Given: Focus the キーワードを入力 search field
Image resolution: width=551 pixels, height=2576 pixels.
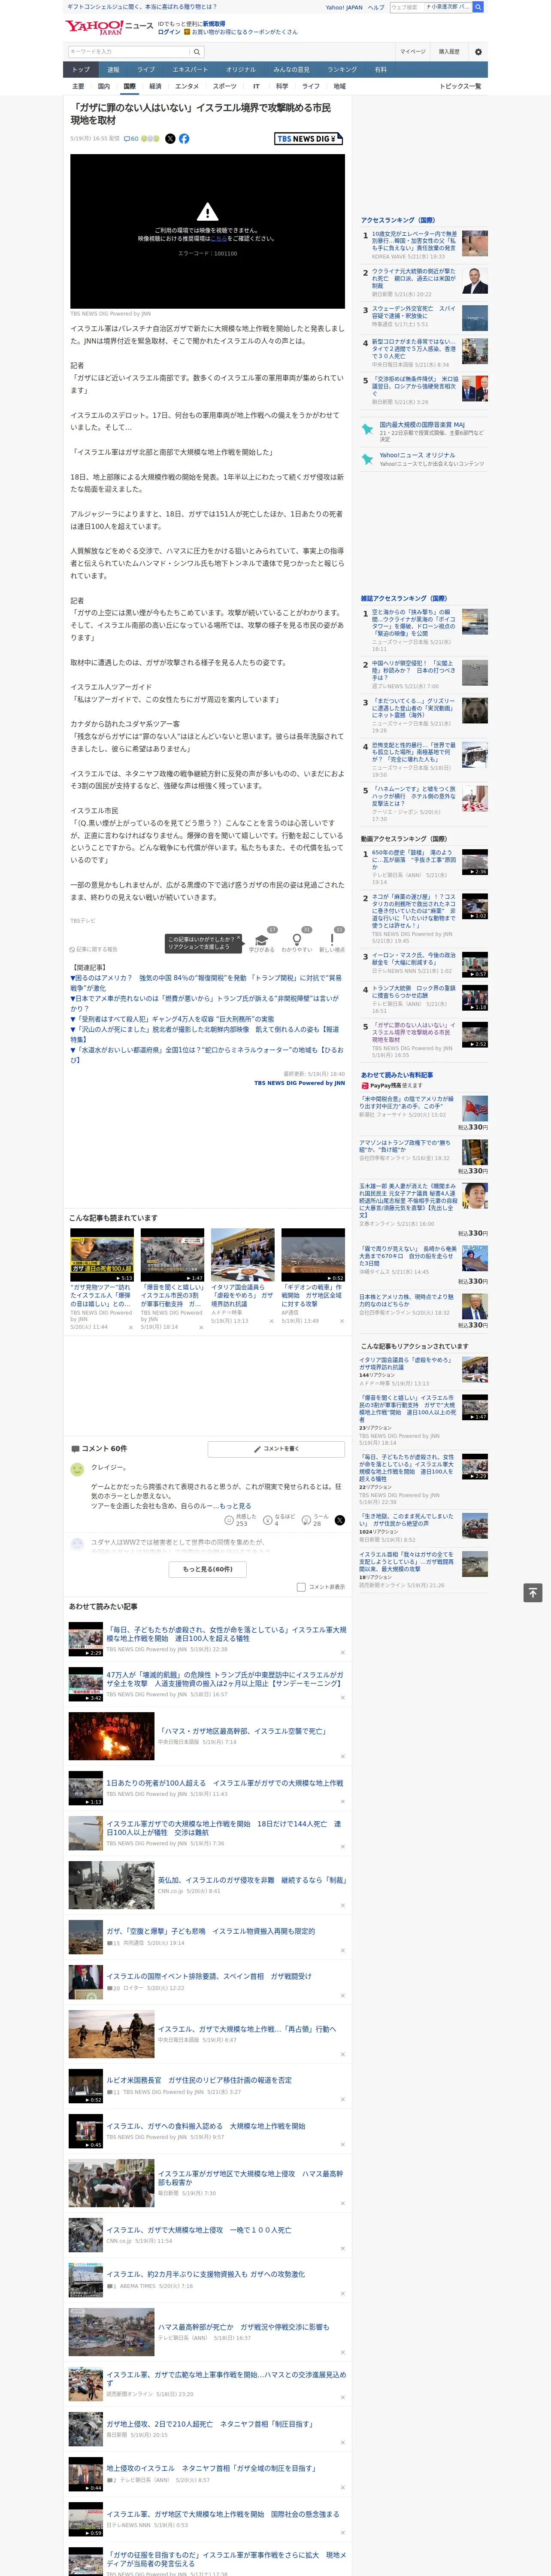Looking at the screenshot, I should [x=129, y=52].
